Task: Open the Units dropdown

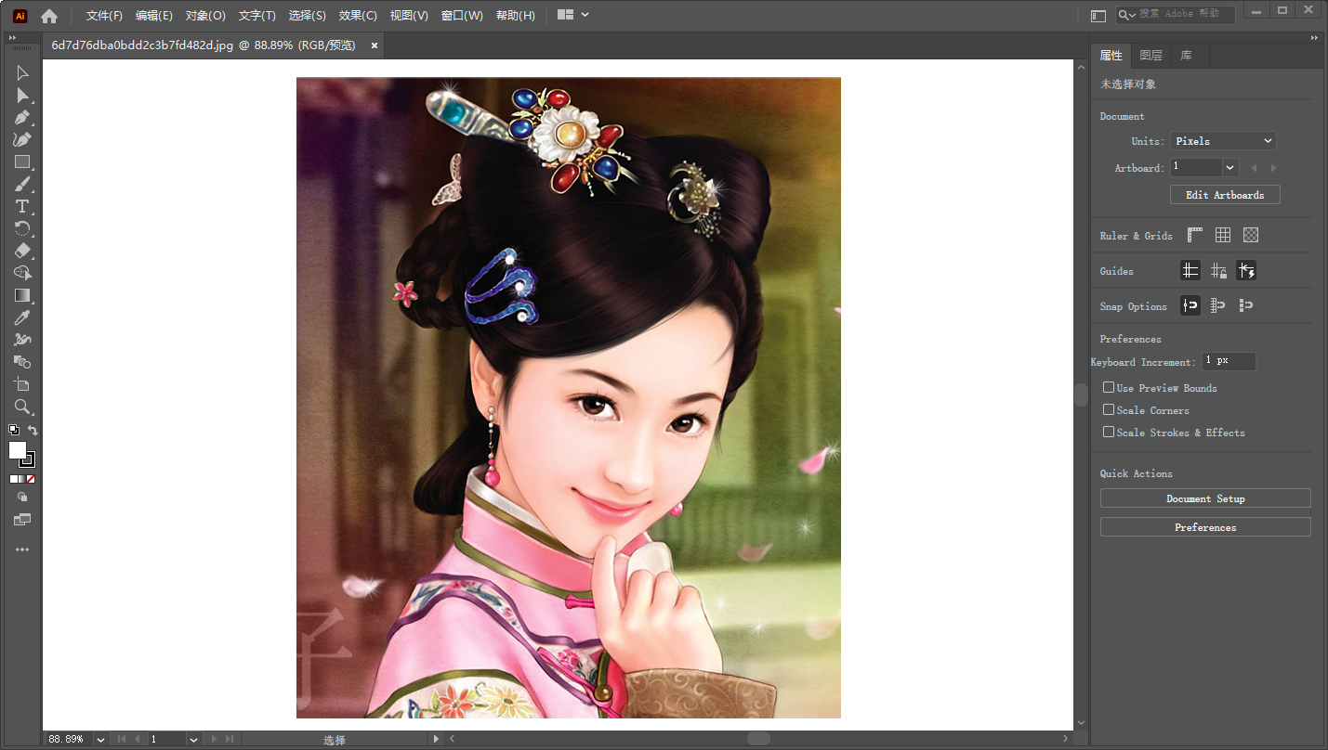Action: [x=1223, y=141]
